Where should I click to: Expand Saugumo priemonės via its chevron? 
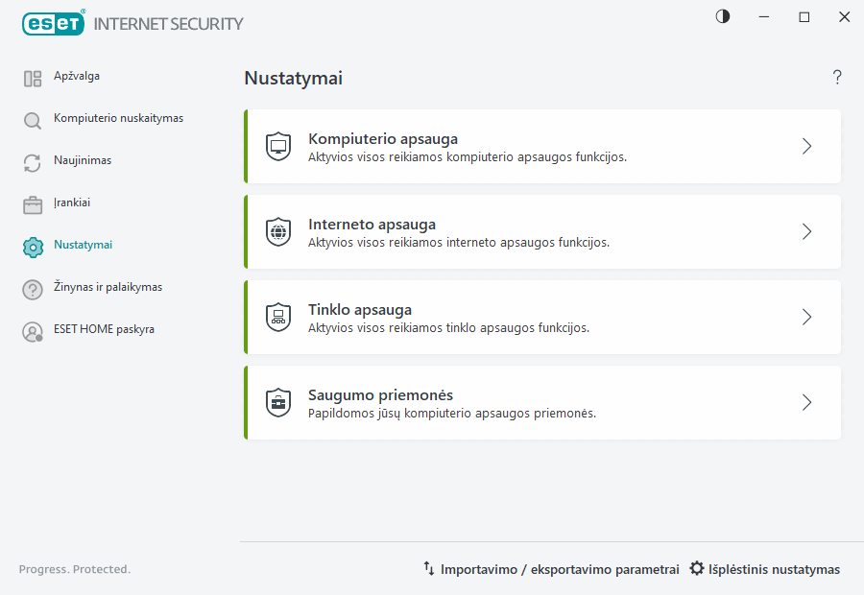(806, 402)
